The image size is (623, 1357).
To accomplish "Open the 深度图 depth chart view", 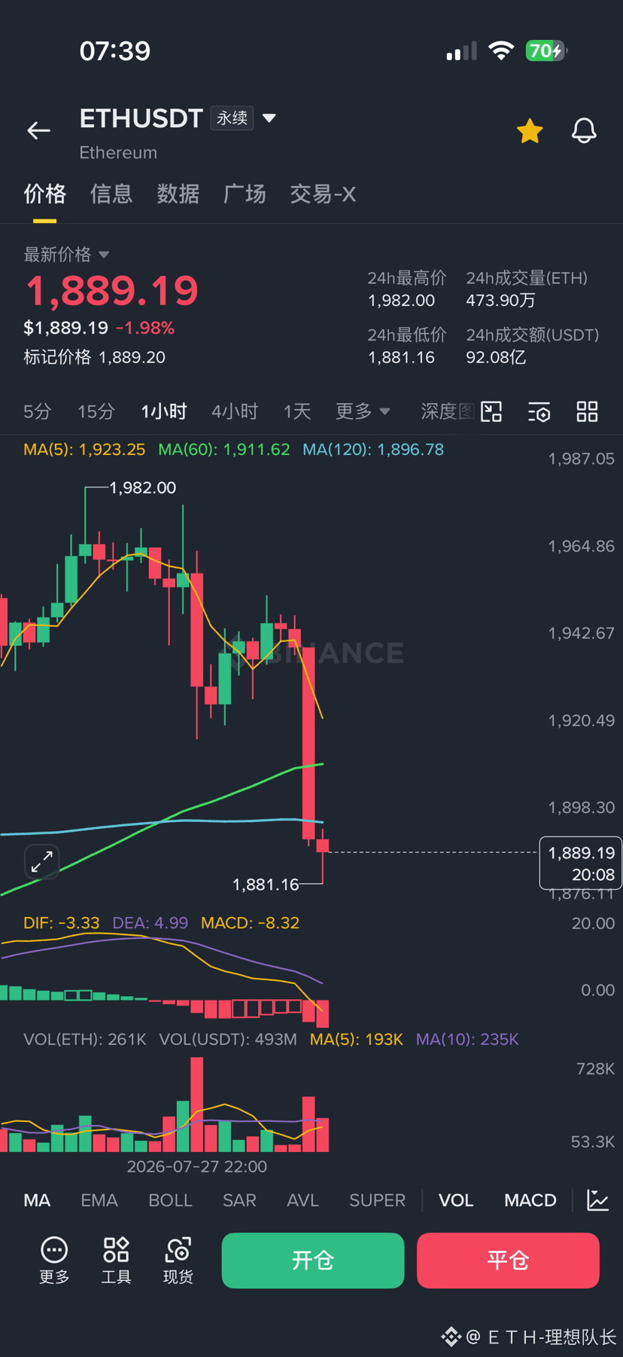I will point(448,411).
